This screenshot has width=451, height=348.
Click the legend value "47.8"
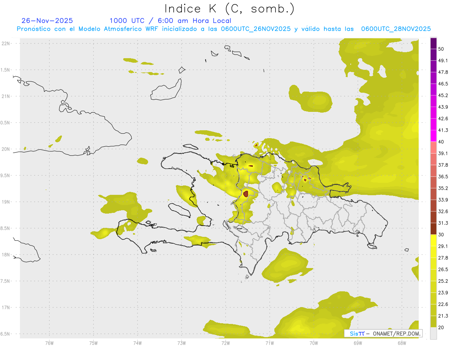click(443, 72)
